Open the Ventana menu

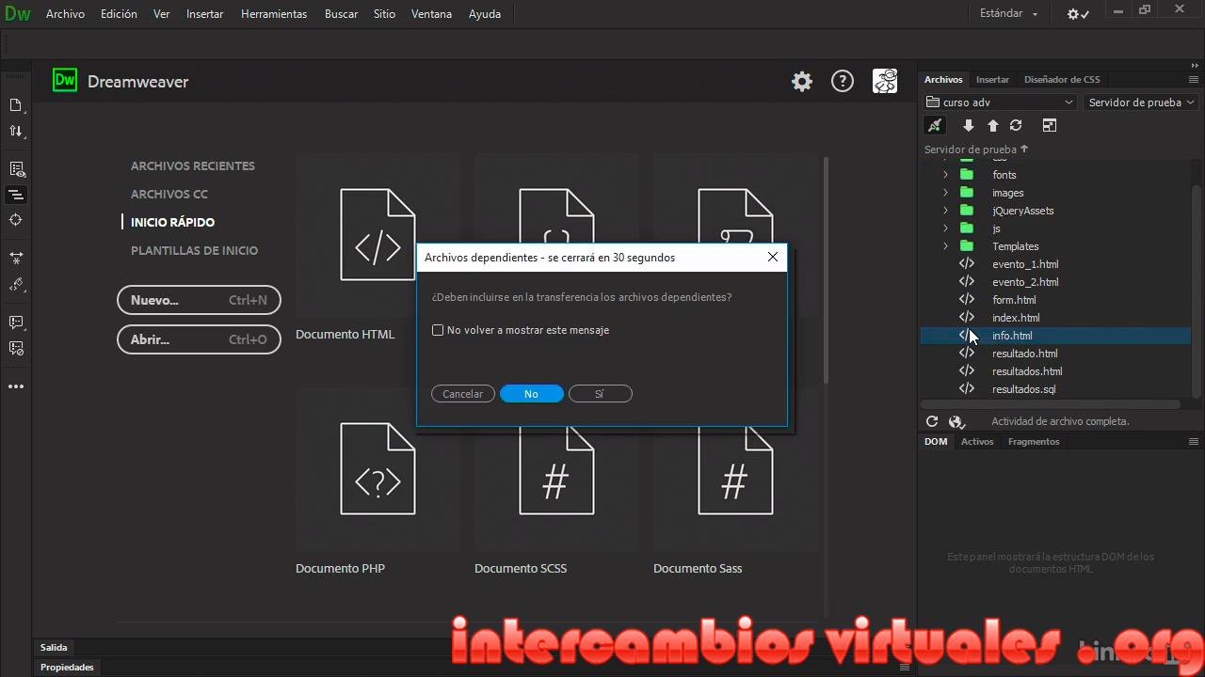click(431, 14)
